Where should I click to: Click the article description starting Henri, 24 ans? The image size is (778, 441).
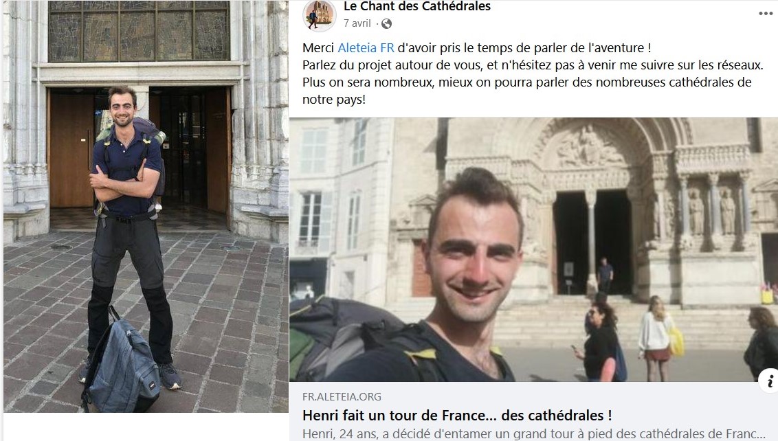tap(534, 433)
